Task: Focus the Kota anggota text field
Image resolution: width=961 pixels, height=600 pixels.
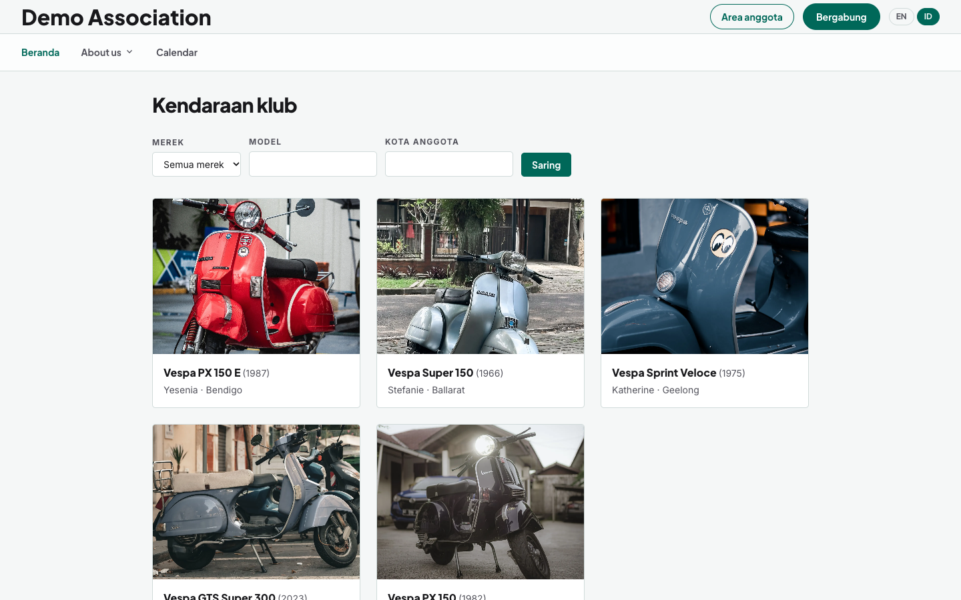Action: pos(449,164)
